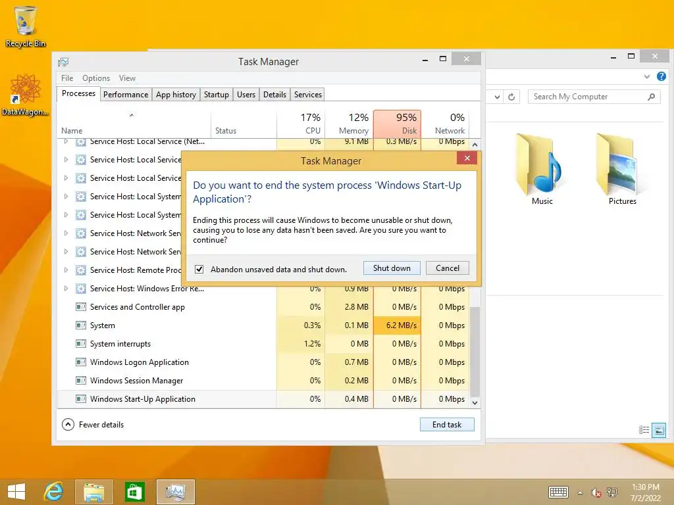674x505 pixels.
Task: Sort processes by Disk column
Action: (x=397, y=124)
